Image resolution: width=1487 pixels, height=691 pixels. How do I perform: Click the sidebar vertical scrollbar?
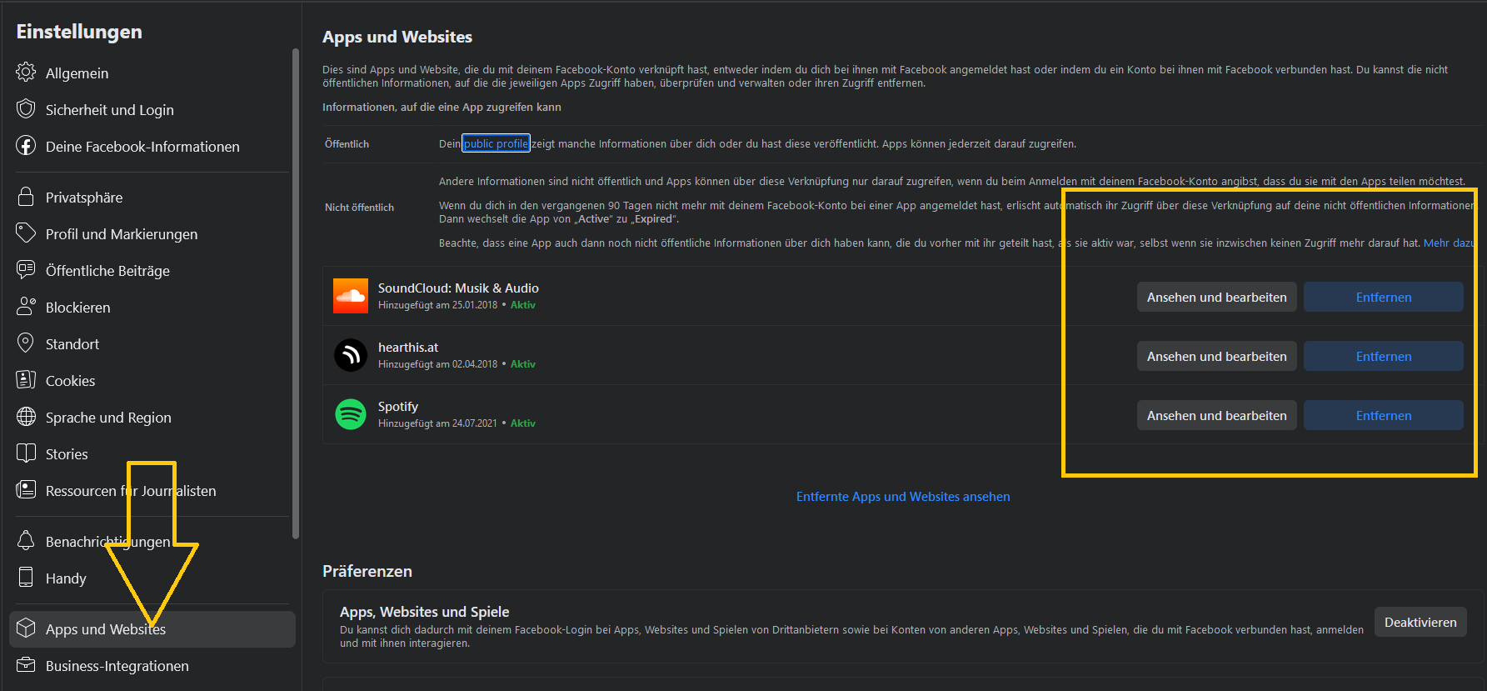tap(295, 292)
